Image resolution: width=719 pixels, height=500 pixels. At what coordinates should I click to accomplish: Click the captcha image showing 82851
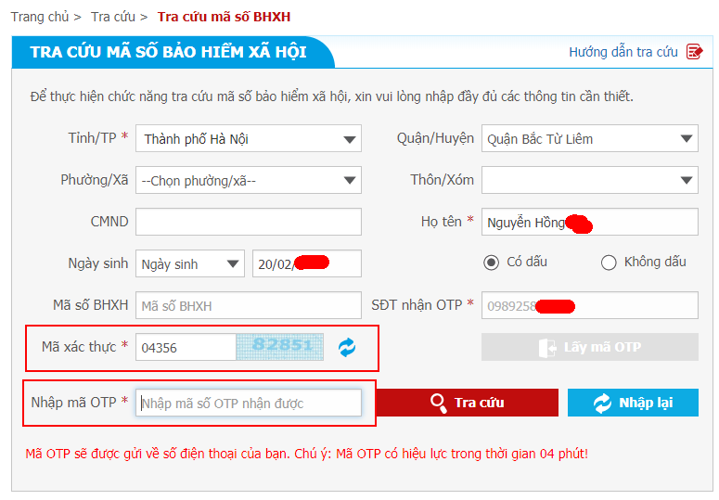tap(279, 347)
